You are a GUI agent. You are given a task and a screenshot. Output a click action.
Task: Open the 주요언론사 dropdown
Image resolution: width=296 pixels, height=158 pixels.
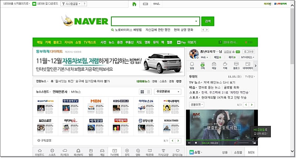point(168,92)
